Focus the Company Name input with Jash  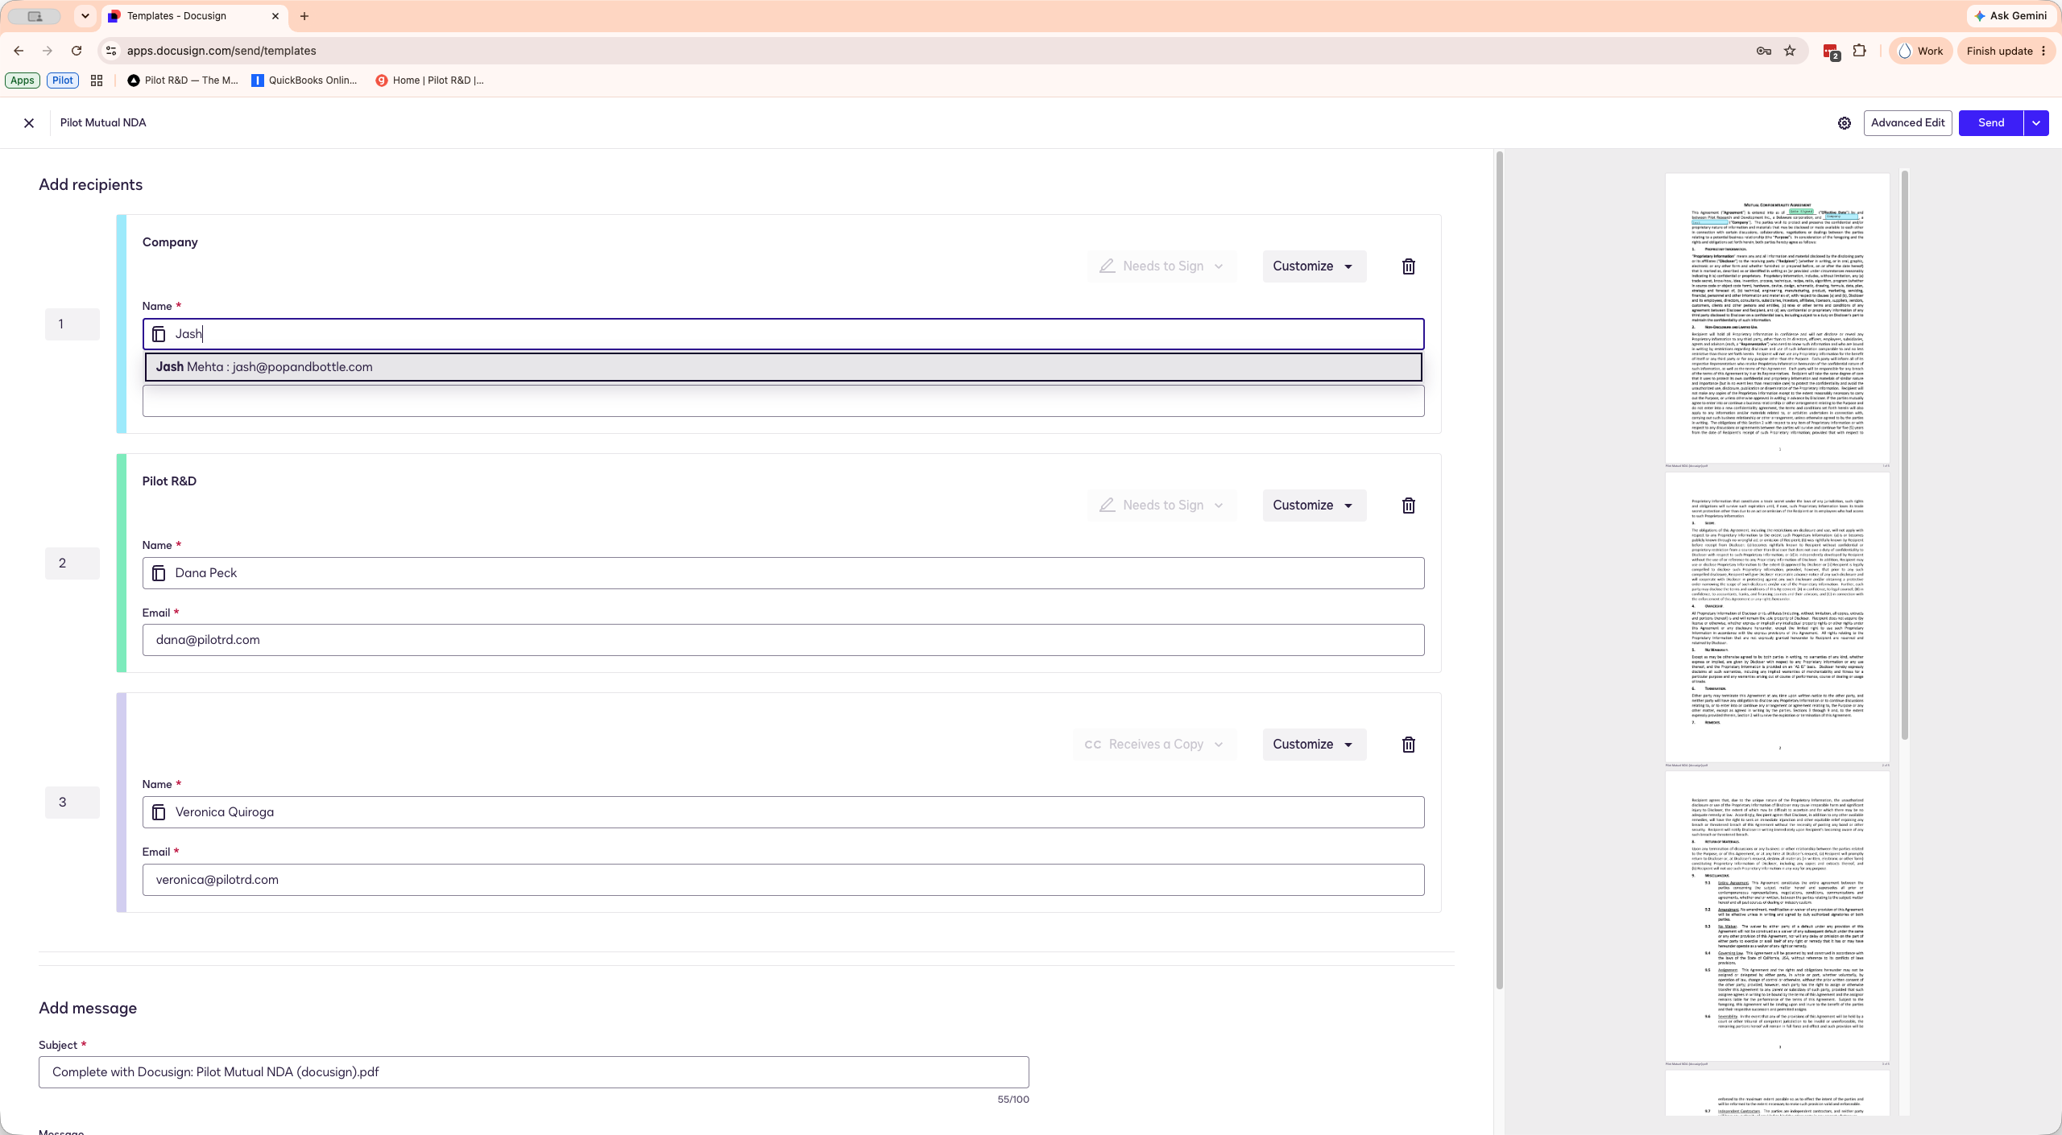(x=783, y=334)
